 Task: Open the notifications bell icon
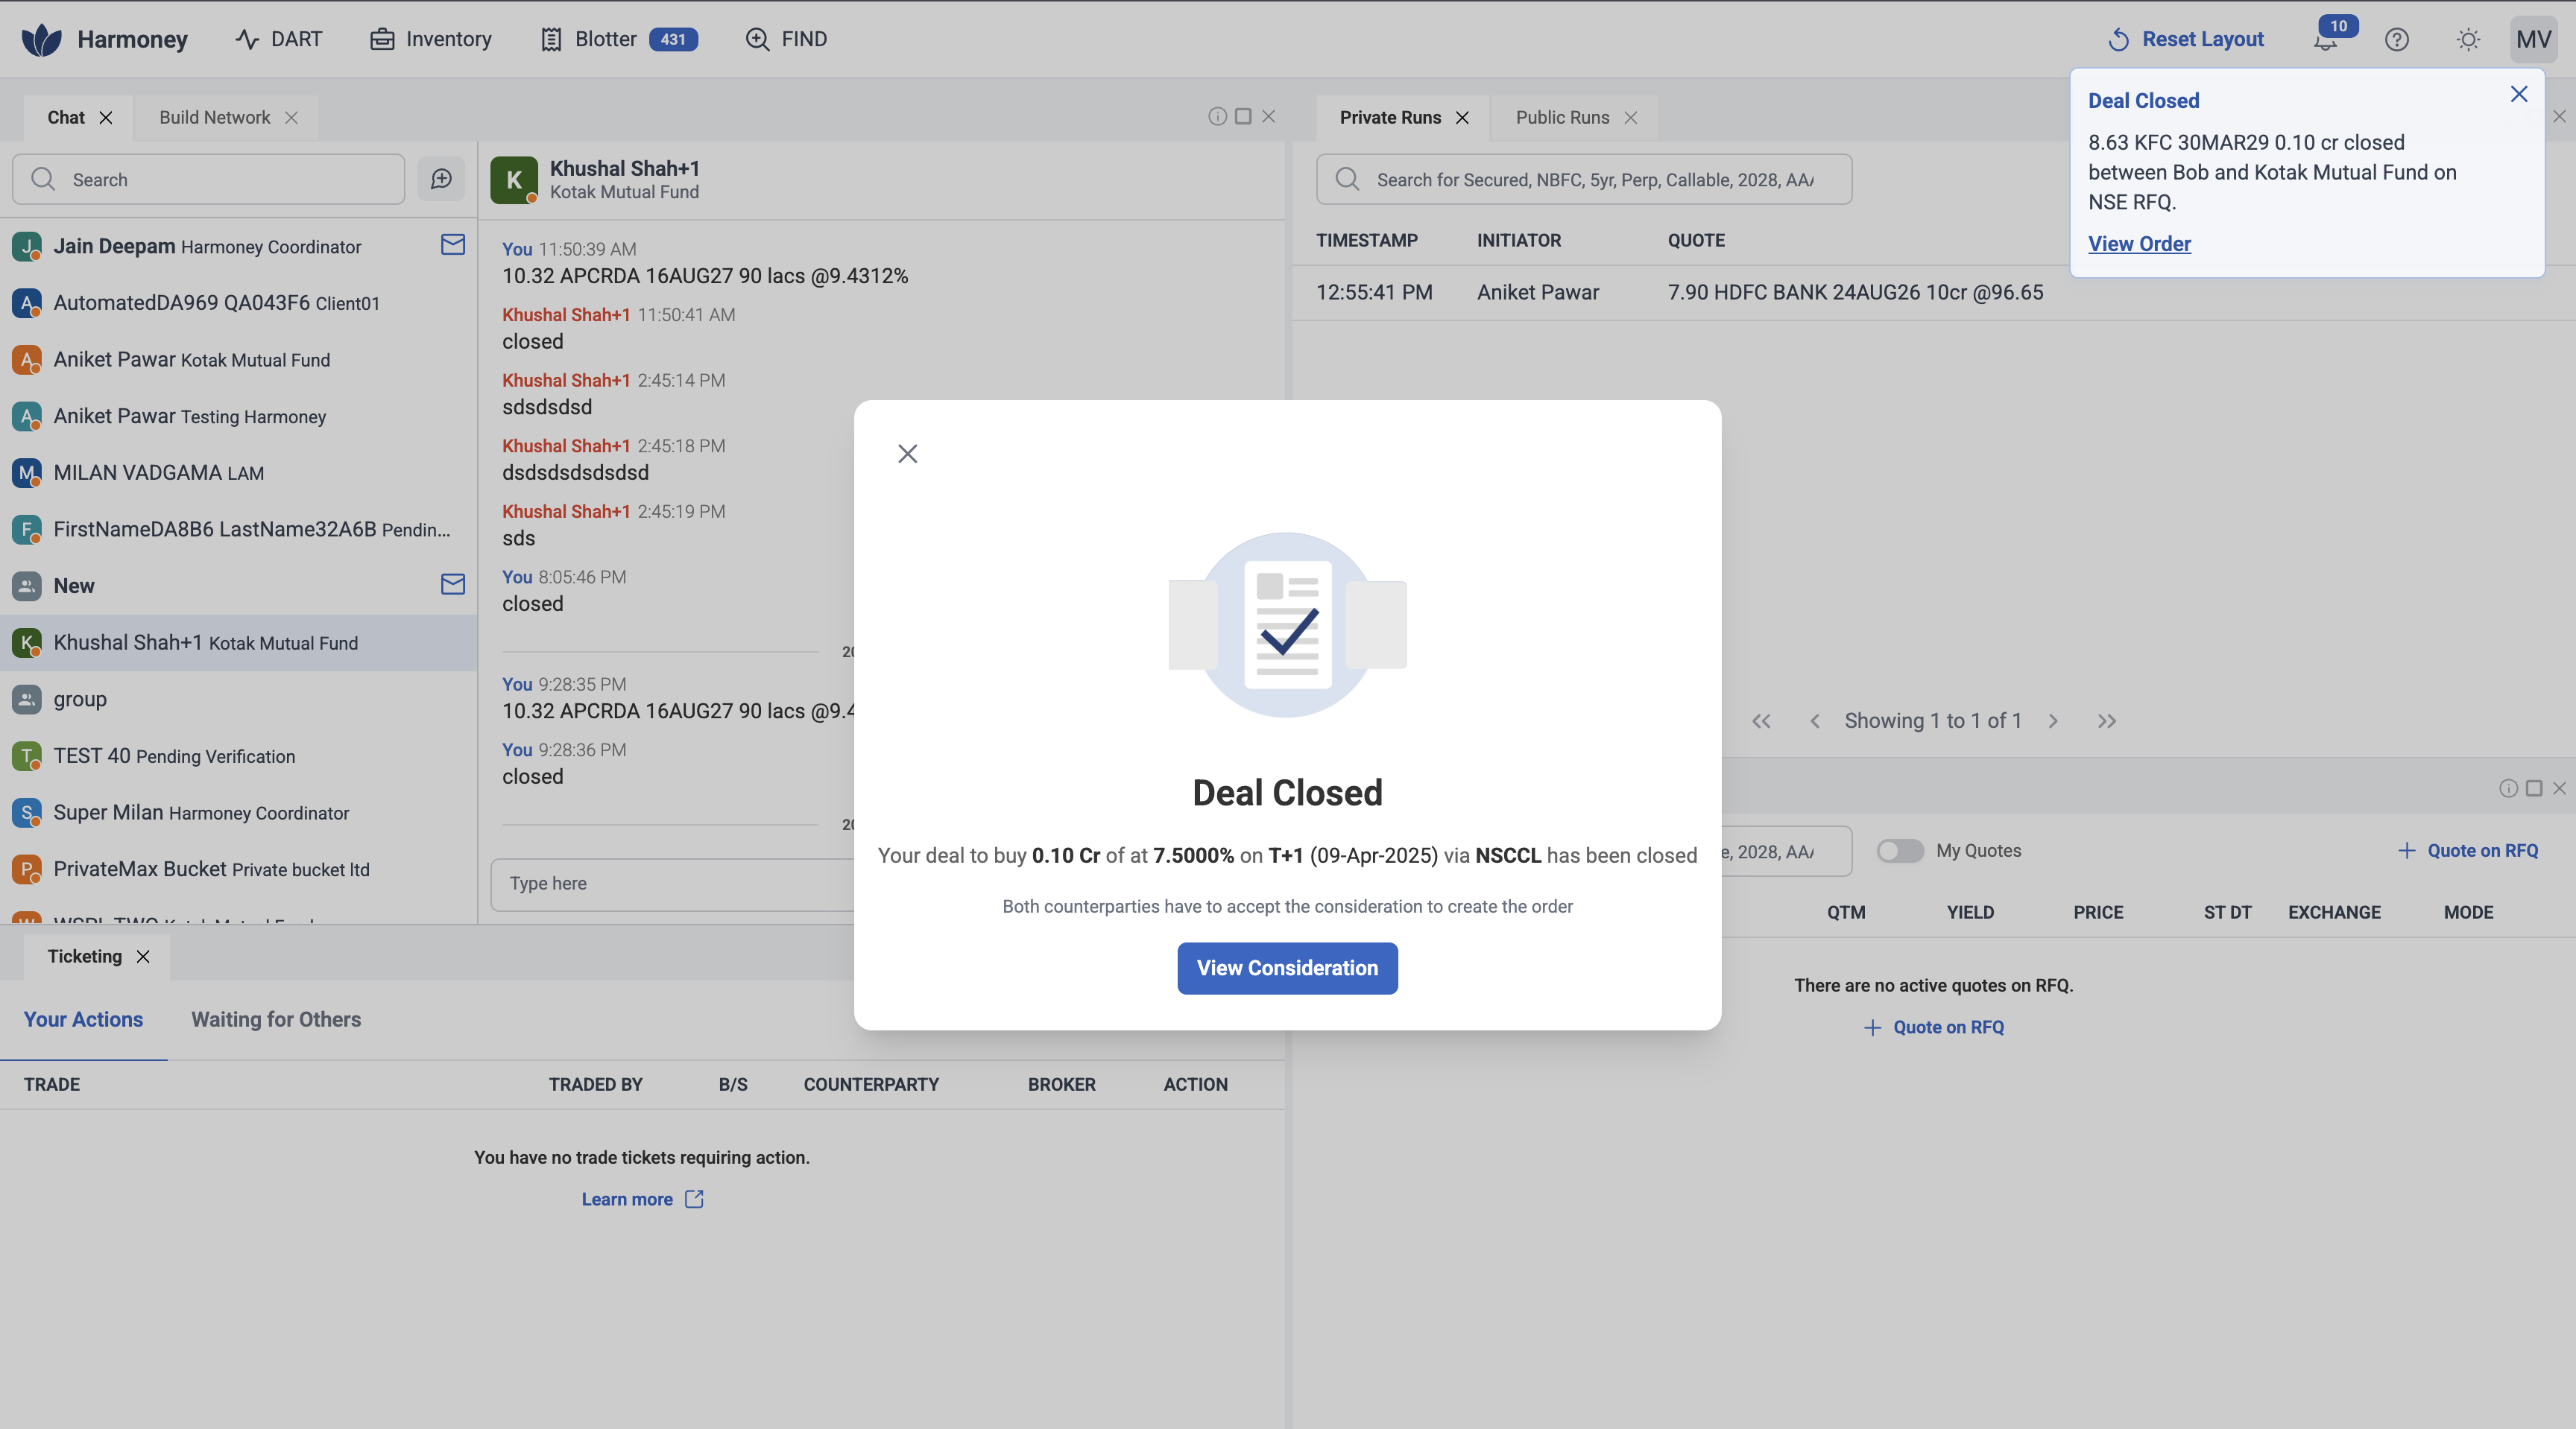[2324, 41]
